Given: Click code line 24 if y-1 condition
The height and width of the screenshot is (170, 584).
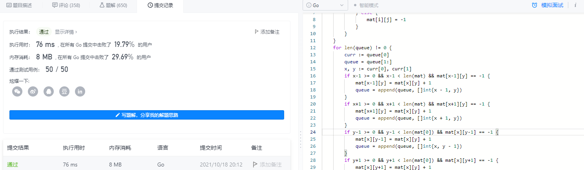Looking at the screenshot, I should (x=421, y=132).
